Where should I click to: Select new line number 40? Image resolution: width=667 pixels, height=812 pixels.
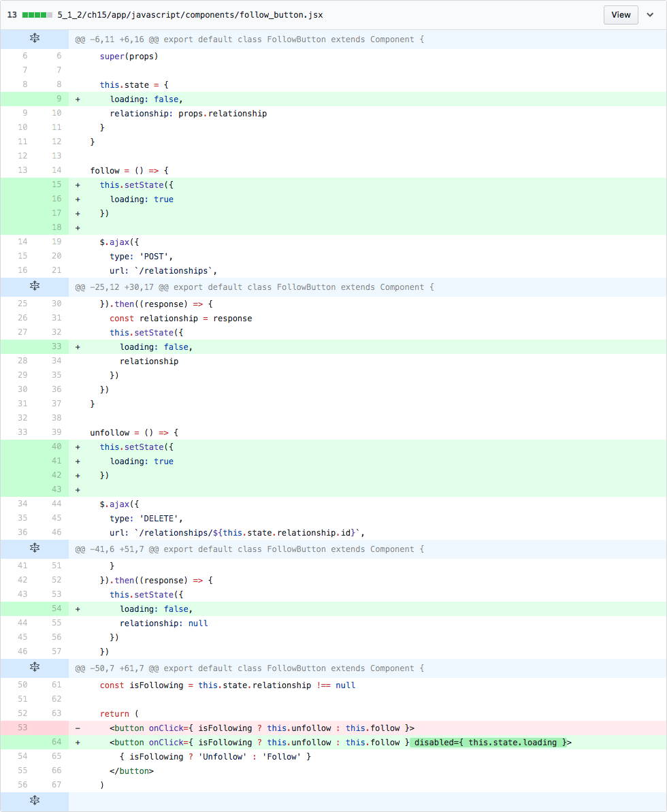[56, 446]
